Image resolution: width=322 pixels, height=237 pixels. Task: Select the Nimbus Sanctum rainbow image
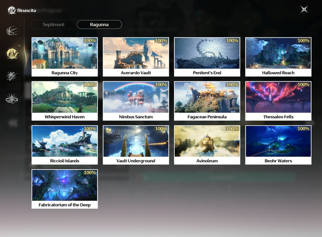(136, 97)
